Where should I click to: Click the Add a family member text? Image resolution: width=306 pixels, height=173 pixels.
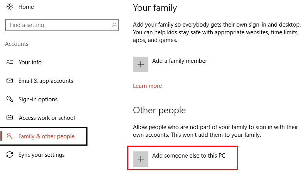pos(180,61)
